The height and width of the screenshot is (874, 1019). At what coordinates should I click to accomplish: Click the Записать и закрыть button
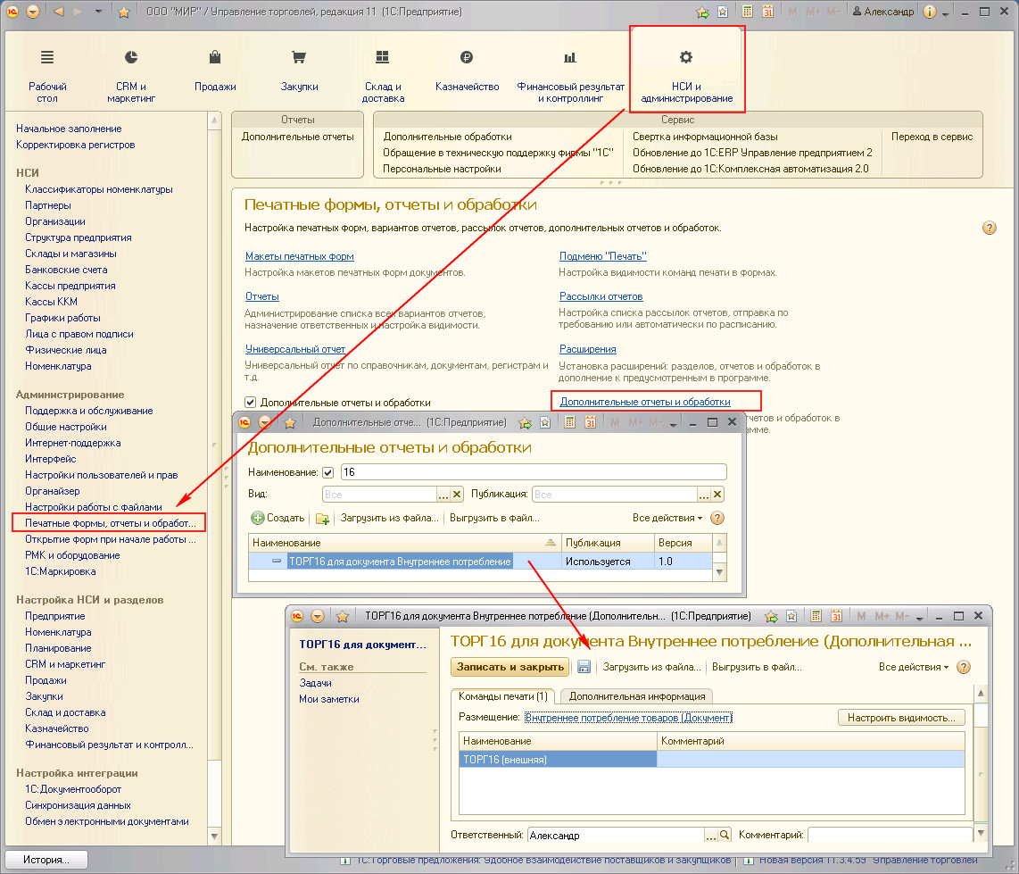(510, 667)
